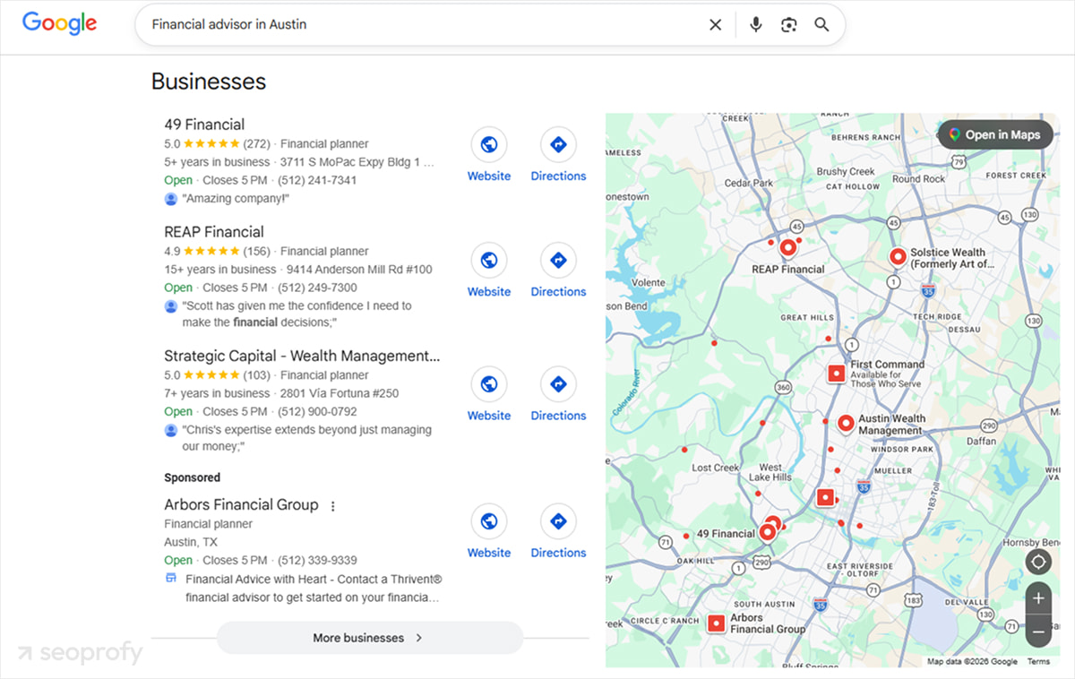Open map Terms link
This screenshot has width=1075, height=679.
click(x=1038, y=662)
